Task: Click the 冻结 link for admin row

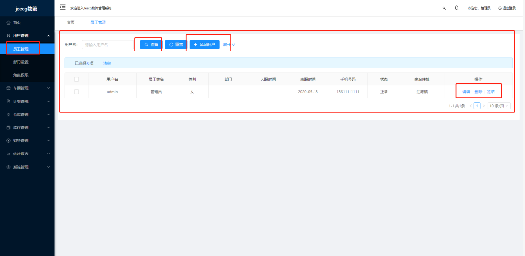Action: click(x=490, y=92)
